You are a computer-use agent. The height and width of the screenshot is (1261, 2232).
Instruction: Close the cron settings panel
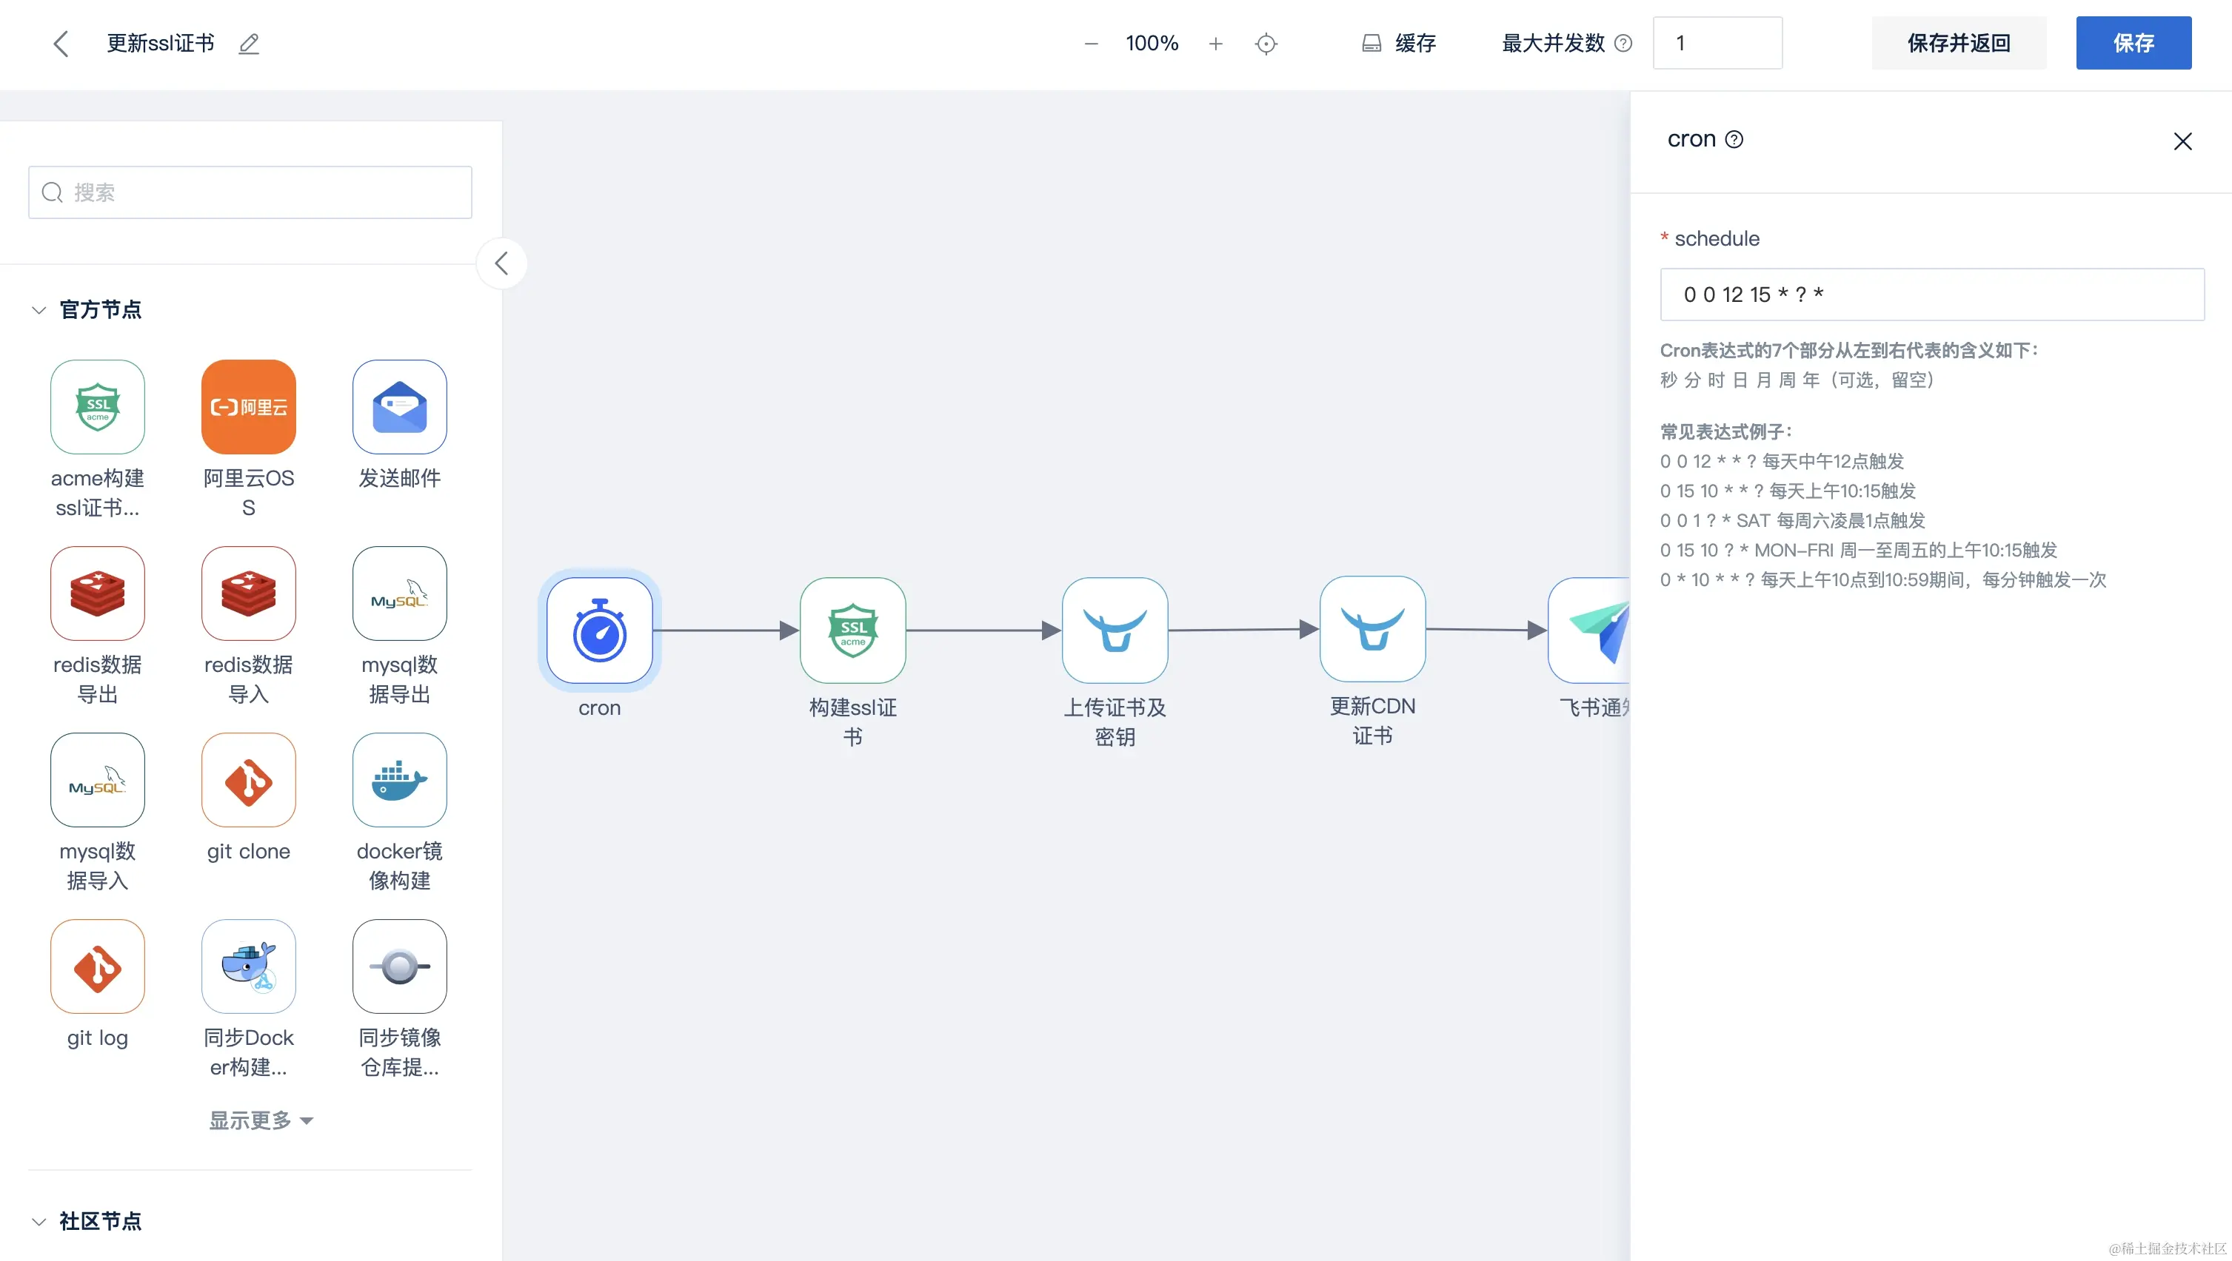tap(2182, 141)
